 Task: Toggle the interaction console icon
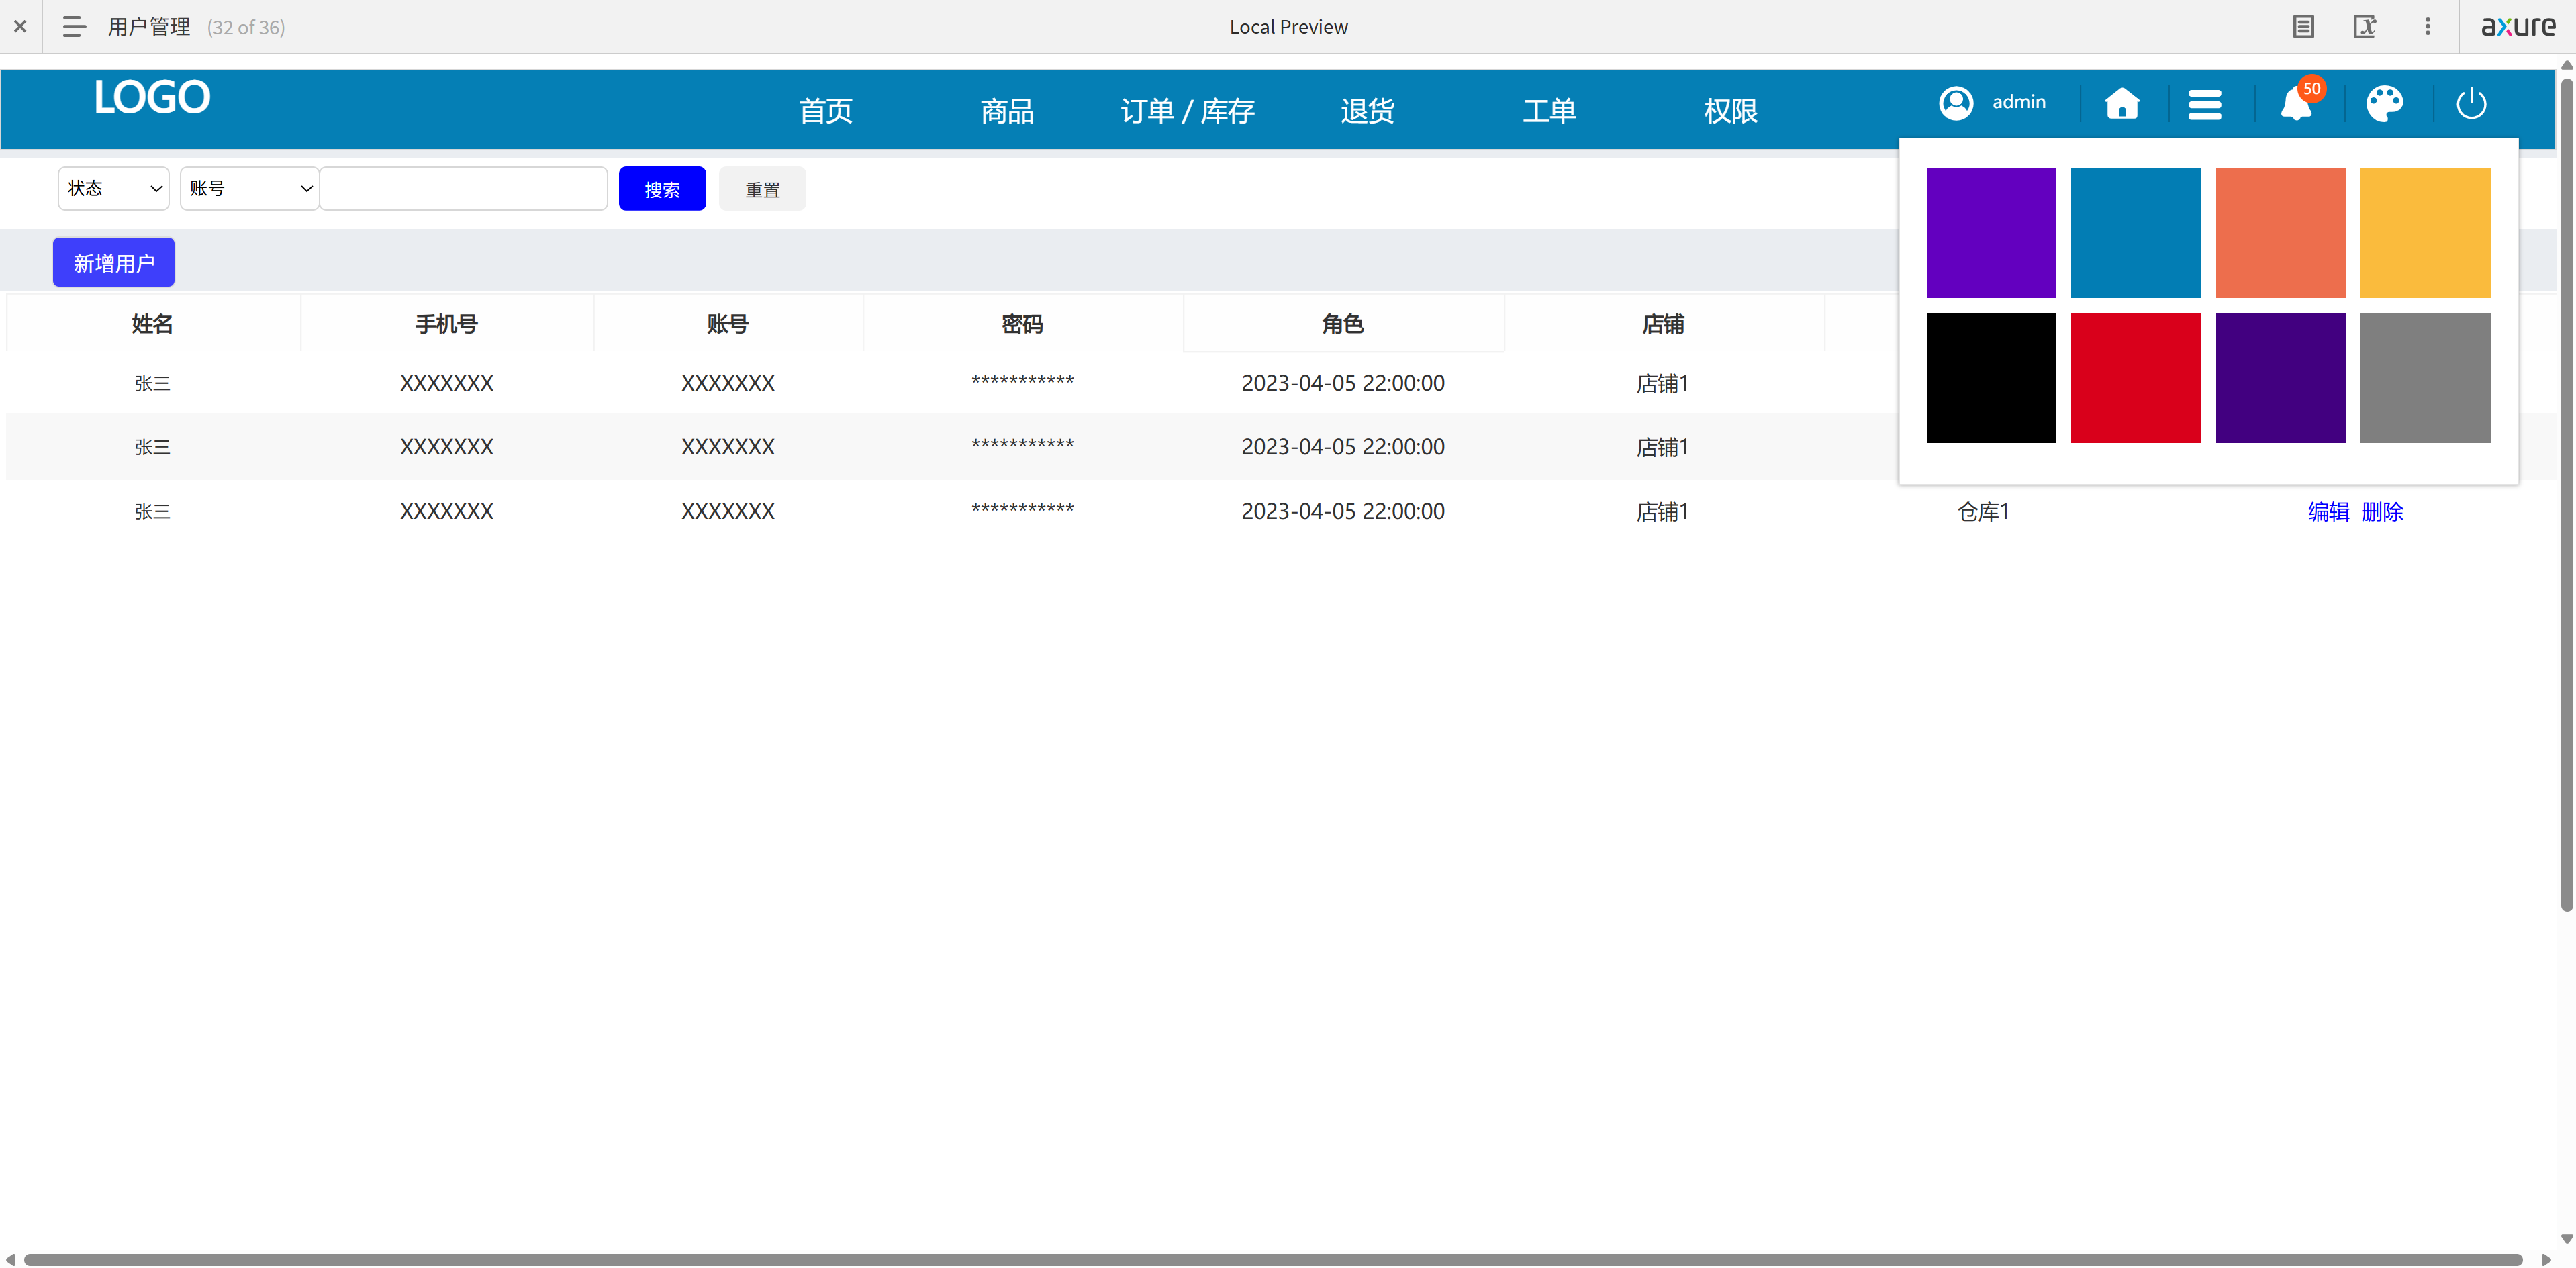(2365, 27)
